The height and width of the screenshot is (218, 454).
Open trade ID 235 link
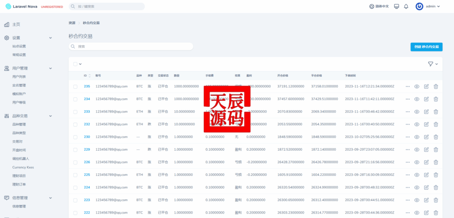click(87, 86)
